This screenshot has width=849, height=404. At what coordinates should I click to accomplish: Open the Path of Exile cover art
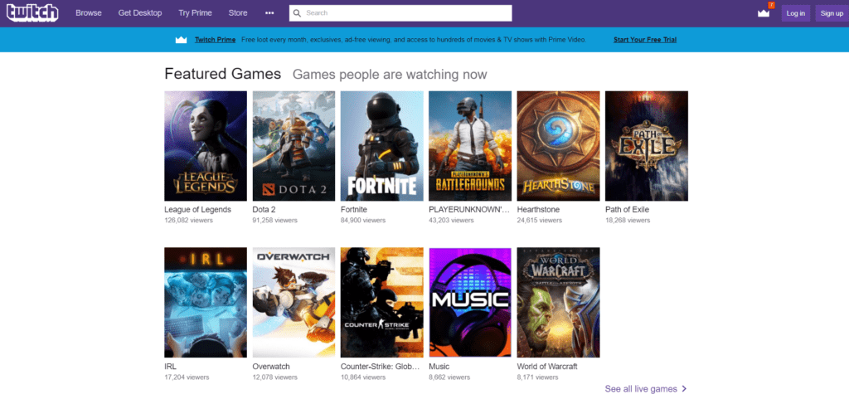pyautogui.click(x=647, y=146)
